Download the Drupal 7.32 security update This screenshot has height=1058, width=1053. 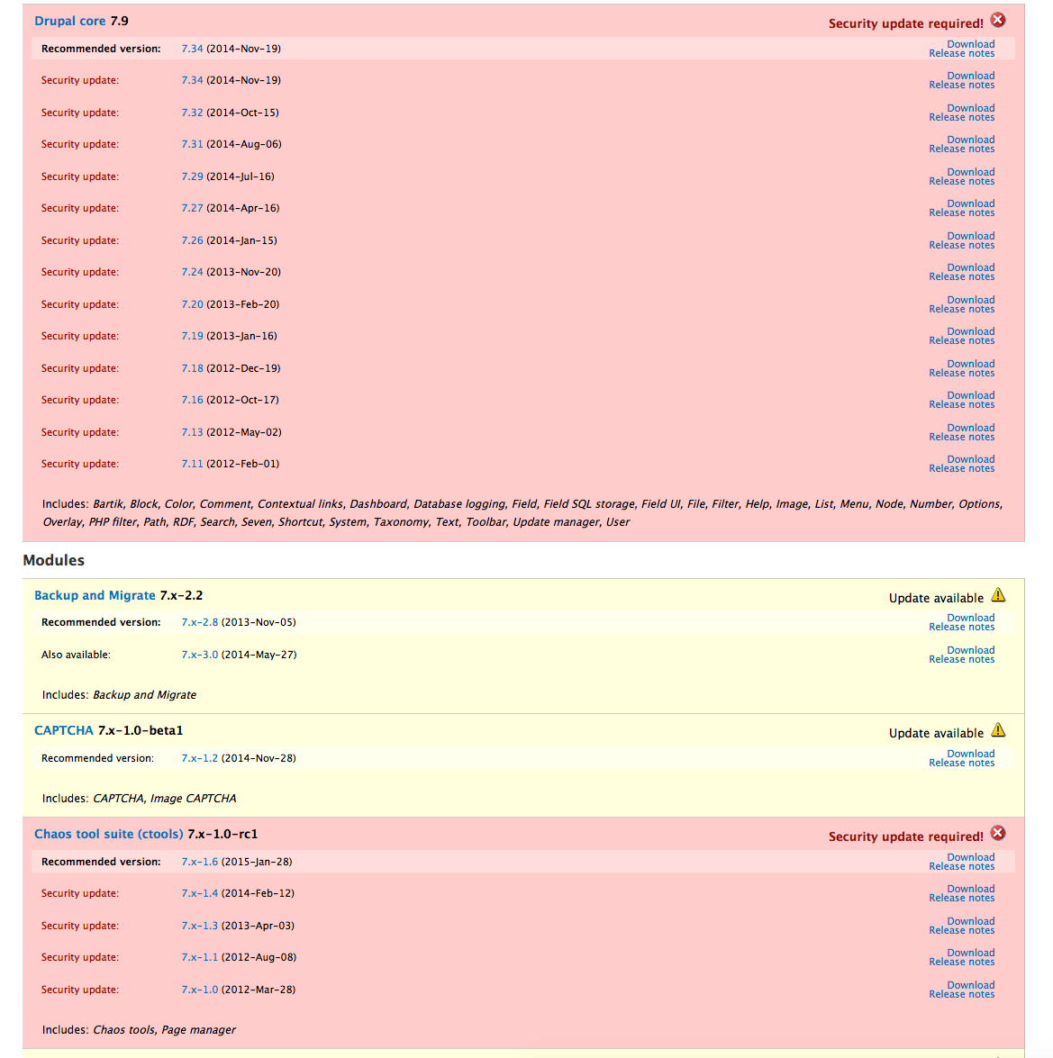click(971, 109)
